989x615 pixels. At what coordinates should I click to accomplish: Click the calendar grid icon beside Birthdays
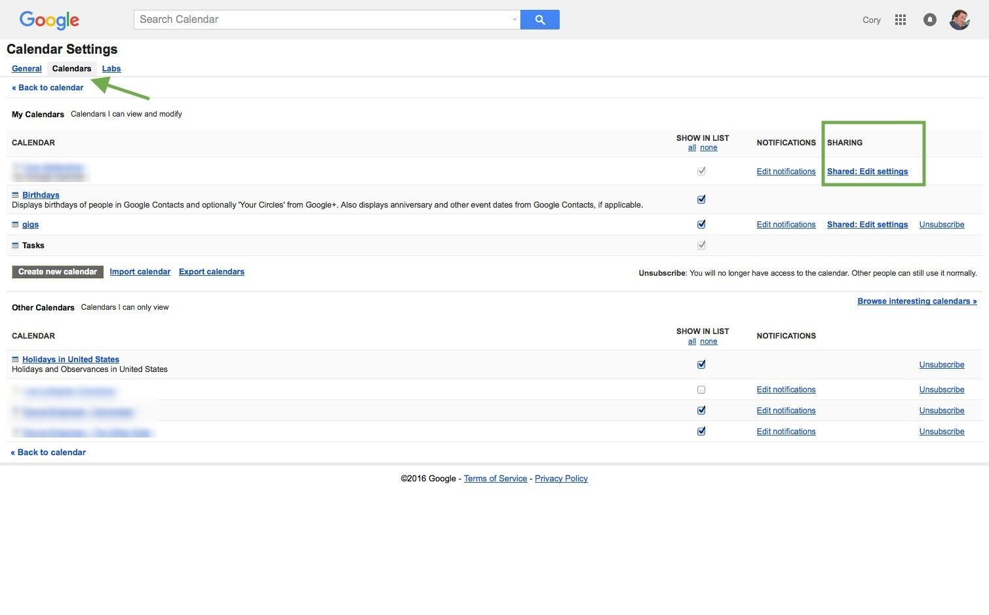pyautogui.click(x=16, y=195)
